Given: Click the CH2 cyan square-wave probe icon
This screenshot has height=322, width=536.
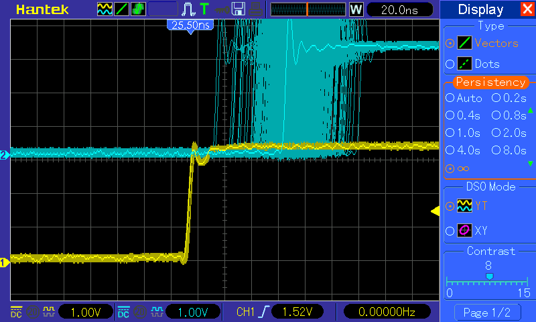Looking at the screenshot, I should point(157,312).
